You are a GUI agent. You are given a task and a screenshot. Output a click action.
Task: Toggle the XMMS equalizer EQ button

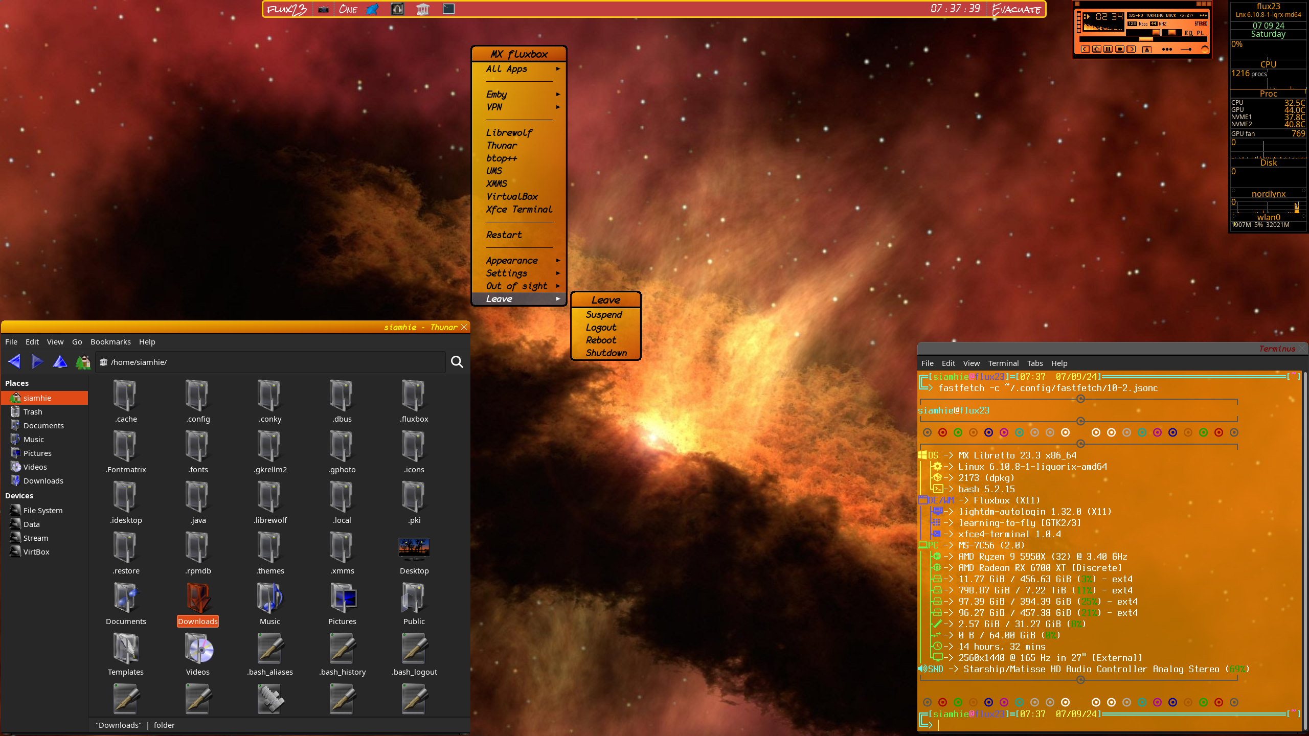pos(1188,33)
